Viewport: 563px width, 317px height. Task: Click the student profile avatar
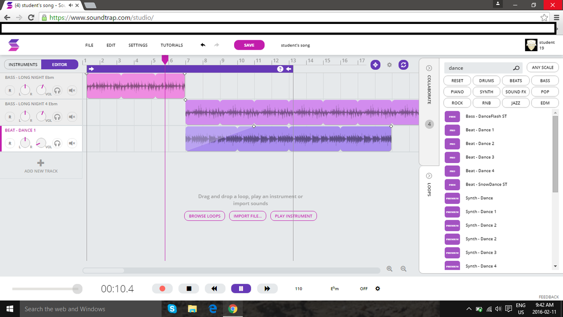pos(531,45)
